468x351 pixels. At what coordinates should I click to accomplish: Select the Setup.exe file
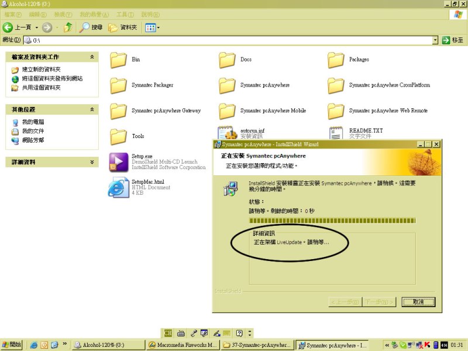click(x=157, y=162)
